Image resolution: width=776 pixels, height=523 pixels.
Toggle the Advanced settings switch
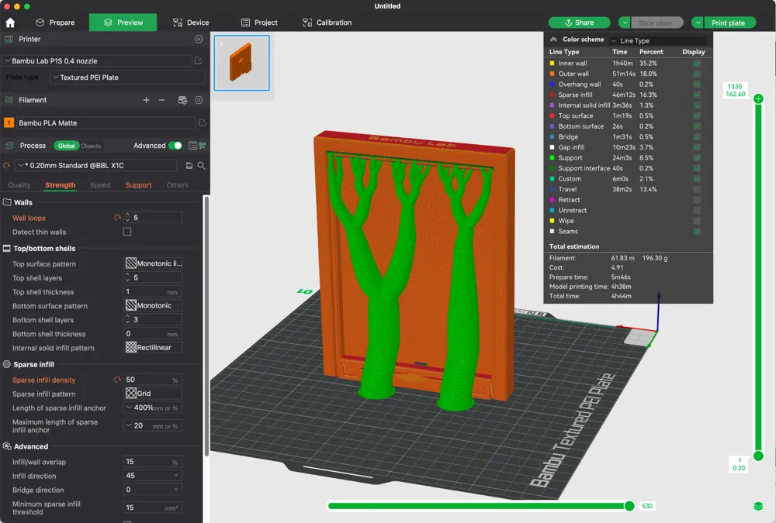tap(175, 146)
